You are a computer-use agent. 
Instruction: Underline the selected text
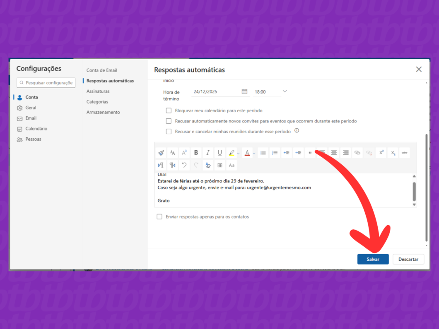pyautogui.click(x=219, y=153)
